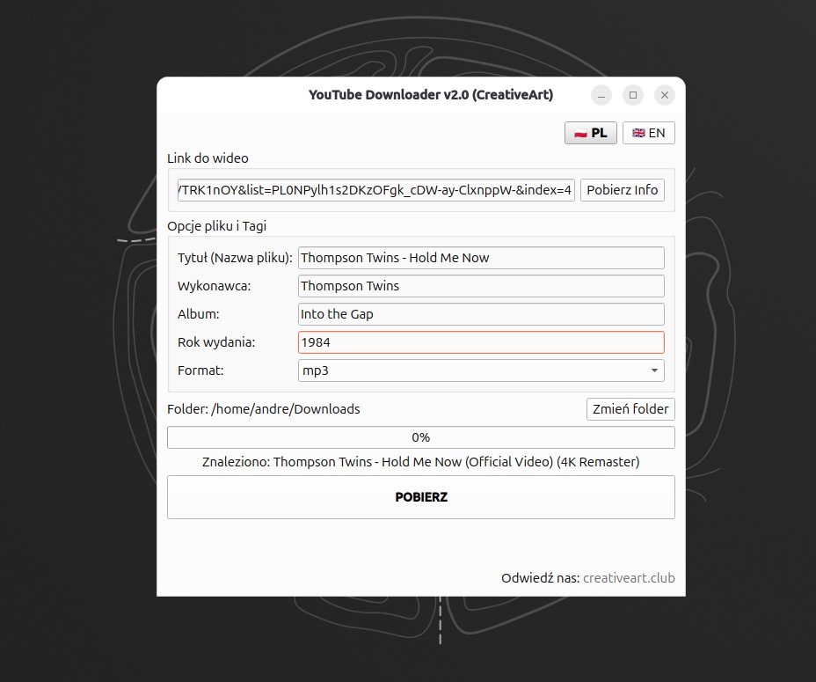
Task: Click the Folder path label /home/andre/Downloads
Action: point(264,409)
